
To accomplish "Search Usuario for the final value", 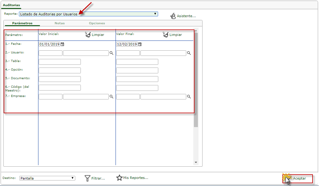I will [189, 53].
